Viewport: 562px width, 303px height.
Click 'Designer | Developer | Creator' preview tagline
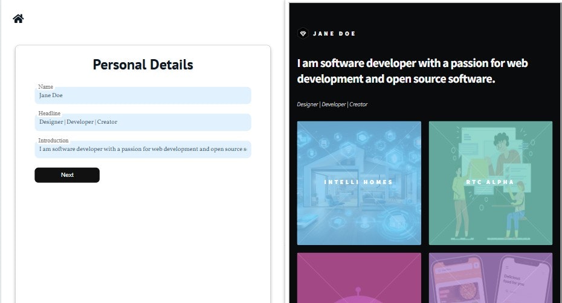pyautogui.click(x=332, y=104)
